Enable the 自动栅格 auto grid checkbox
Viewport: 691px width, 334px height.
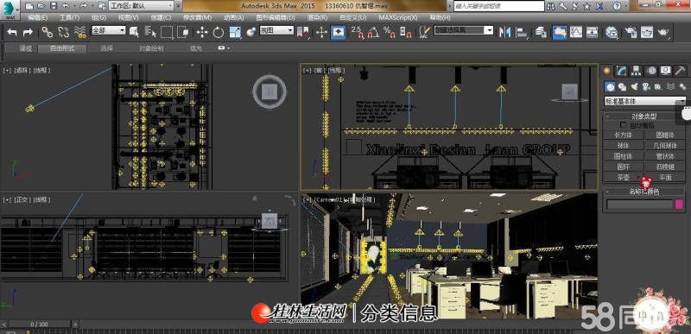(x=623, y=125)
